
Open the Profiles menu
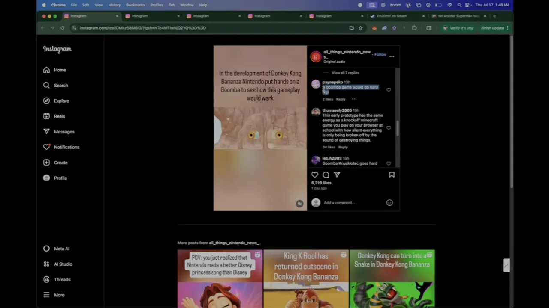tap(157, 5)
